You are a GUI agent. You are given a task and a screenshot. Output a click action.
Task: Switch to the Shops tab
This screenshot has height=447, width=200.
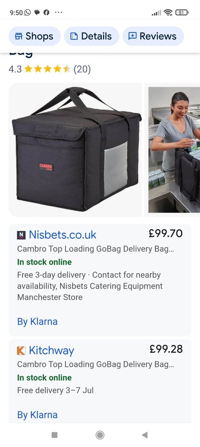pyautogui.click(x=35, y=36)
